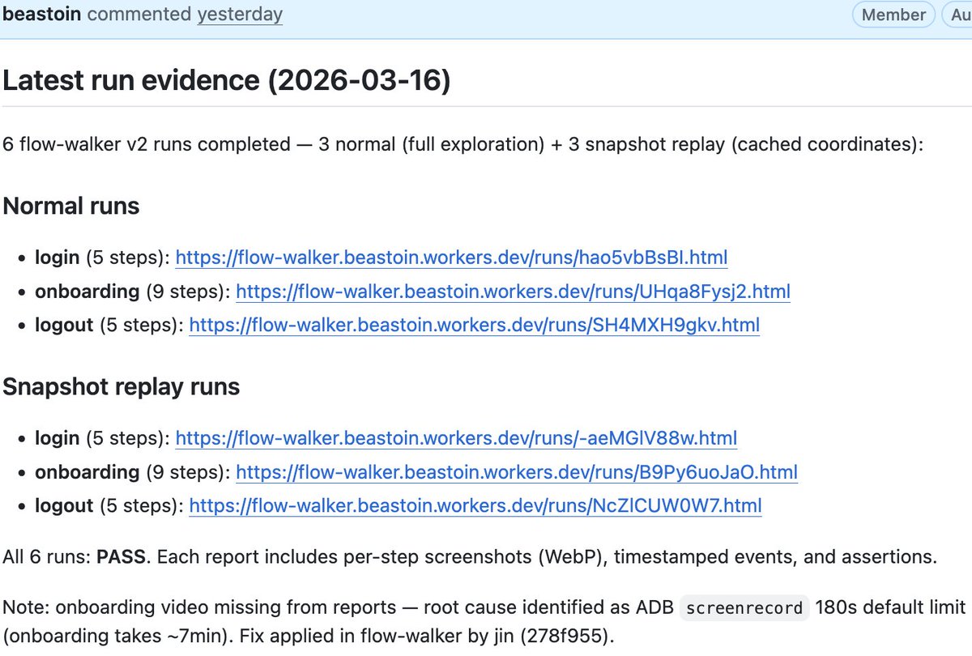Open snapshot login run -aeMGlV88w link
Screen dimensions: 972x656
(456, 438)
